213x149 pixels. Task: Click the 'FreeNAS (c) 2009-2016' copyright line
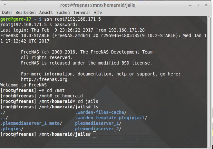(x=87, y=52)
